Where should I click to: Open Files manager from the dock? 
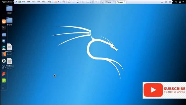(4, 35)
